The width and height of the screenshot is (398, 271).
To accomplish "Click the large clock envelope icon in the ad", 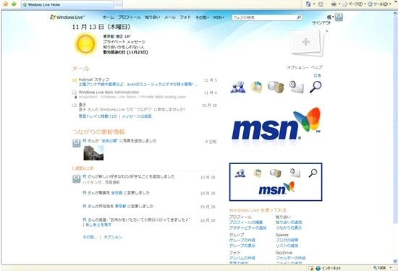I will [296, 87].
